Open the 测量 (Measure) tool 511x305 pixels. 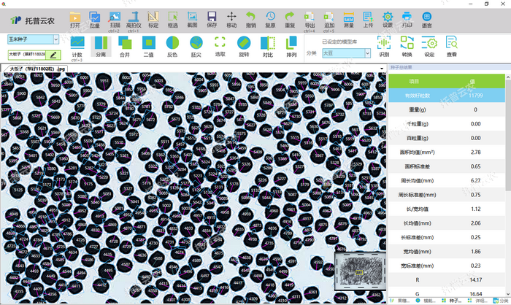(x=348, y=18)
